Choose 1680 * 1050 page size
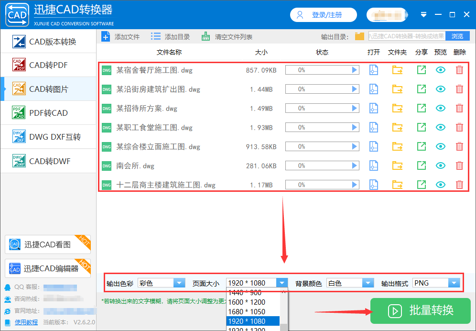Image resolution: width=476 pixels, height=331 pixels. [x=253, y=311]
